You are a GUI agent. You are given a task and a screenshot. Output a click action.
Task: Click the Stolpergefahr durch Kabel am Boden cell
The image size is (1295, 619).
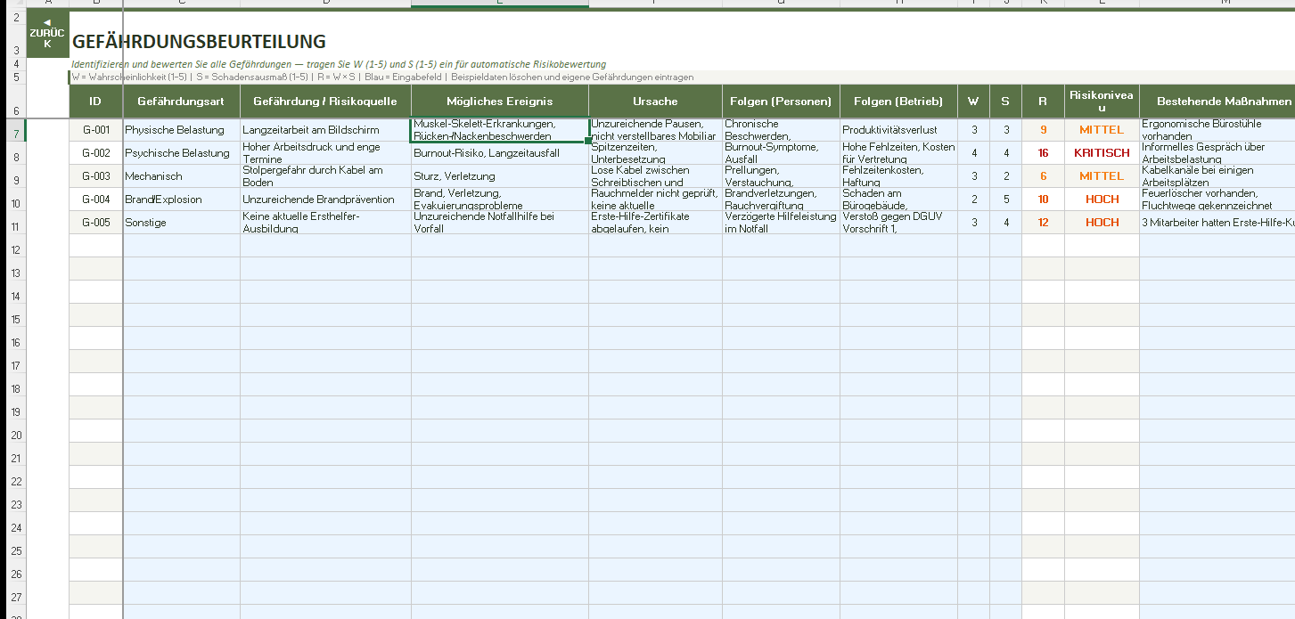325,176
